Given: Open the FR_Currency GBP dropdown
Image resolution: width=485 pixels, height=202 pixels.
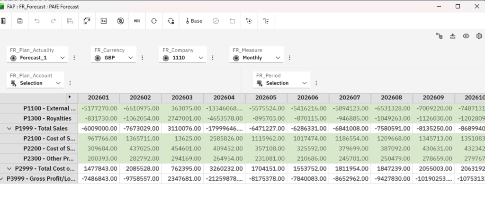Looking at the screenshot, I should click(113, 58).
